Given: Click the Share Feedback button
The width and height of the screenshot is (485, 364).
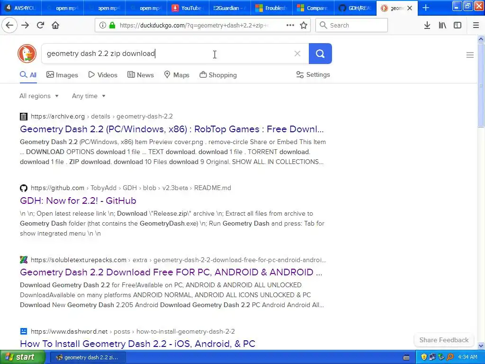Looking at the screenshot, I should tap(444, 340).
